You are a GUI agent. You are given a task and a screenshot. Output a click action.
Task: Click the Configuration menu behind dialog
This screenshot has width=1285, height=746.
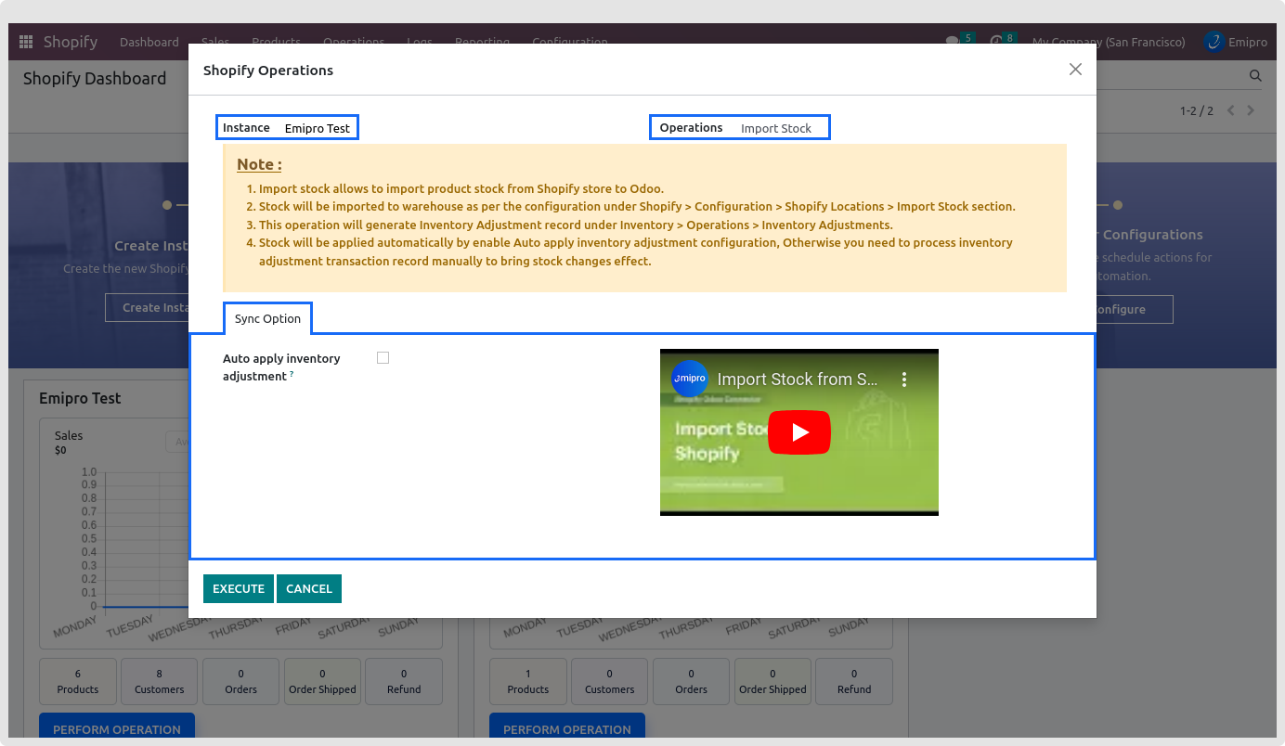point(570,40)
